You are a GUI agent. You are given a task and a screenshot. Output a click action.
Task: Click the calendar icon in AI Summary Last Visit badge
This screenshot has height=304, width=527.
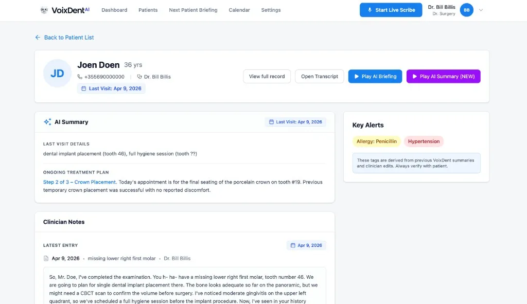(x=271, y=122)
